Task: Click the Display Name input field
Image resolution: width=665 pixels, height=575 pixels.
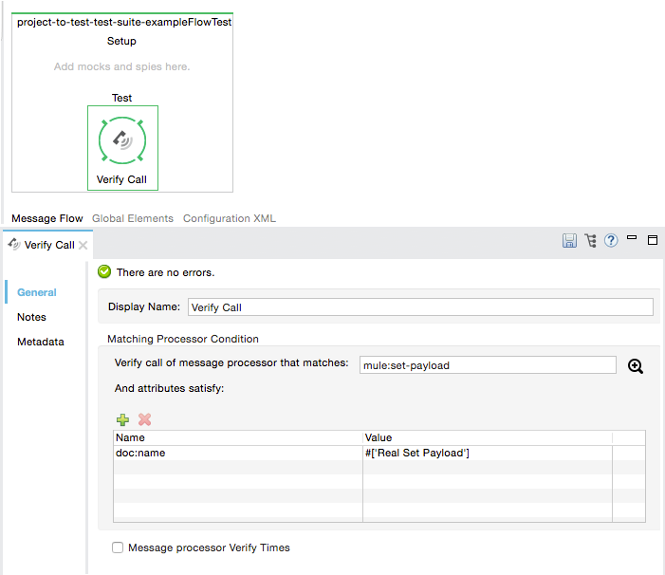Action: point(420,307)
